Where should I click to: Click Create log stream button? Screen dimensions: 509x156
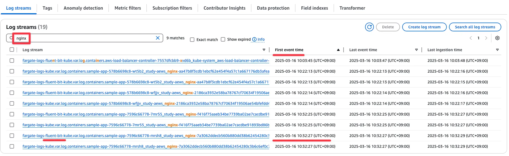(424, 27)
